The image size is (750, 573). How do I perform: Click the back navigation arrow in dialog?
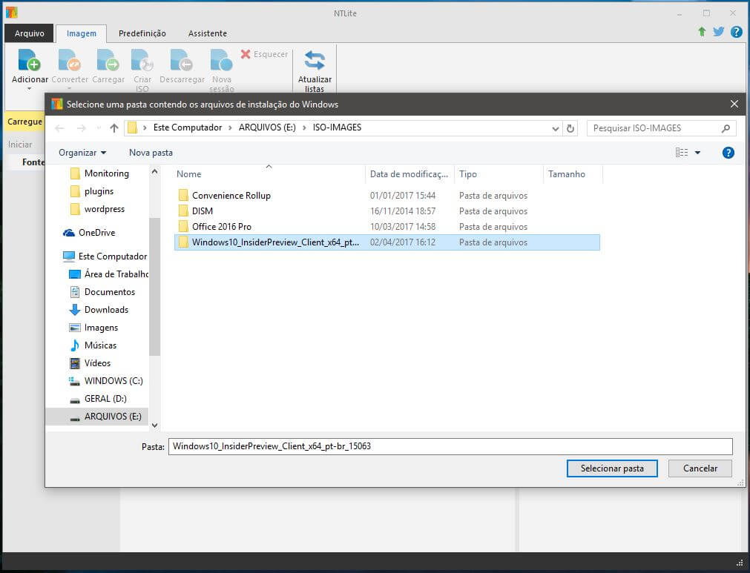[59, 128]
